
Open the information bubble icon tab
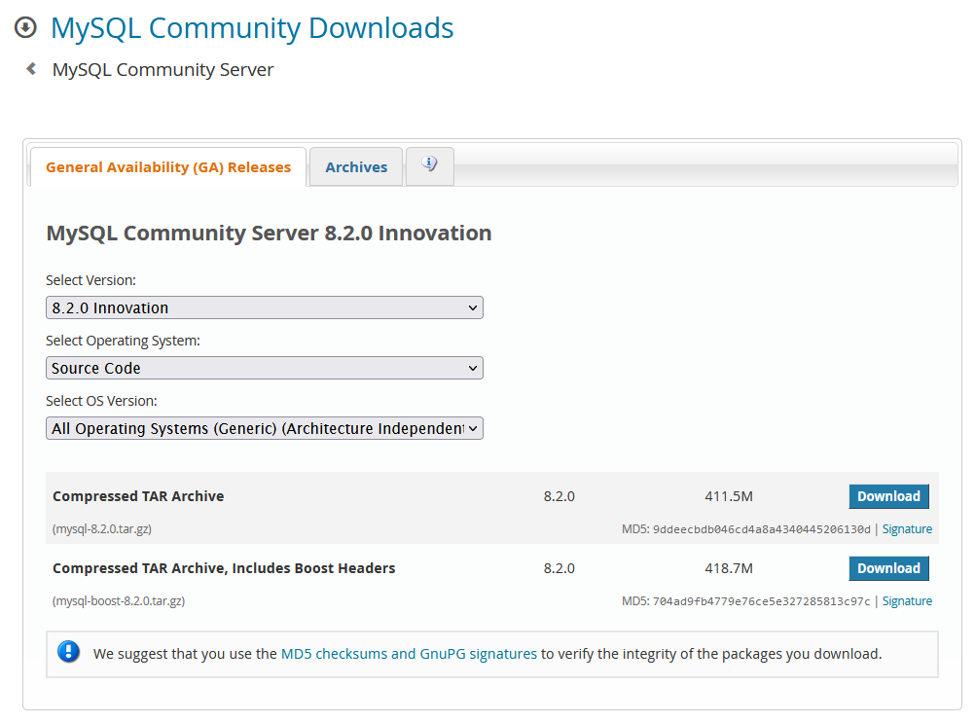(430, 165)
